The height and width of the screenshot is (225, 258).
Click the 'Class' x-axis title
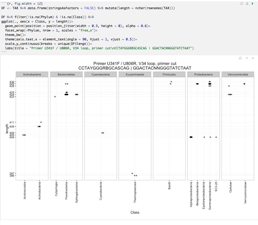click(x=135, y=212)
